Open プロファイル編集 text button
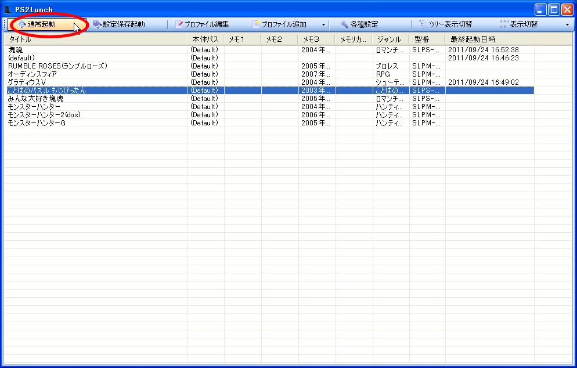The image size is (577, 368). coord(207,24)
